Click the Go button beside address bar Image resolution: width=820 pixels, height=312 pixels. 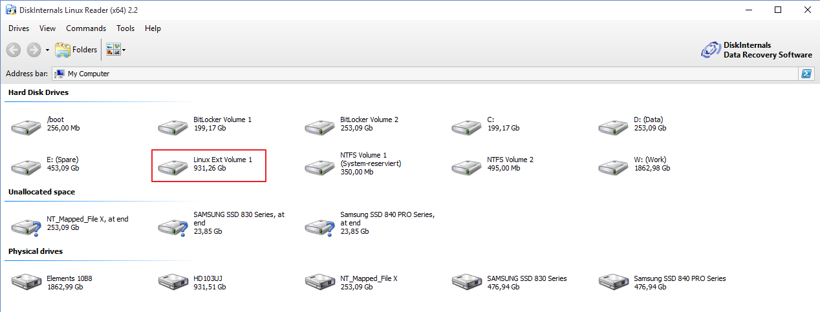coord(806,74)
